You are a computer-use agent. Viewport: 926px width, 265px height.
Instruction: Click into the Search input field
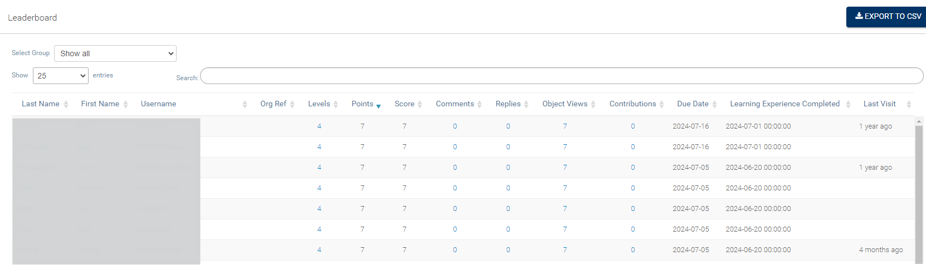tap(561, 76)
